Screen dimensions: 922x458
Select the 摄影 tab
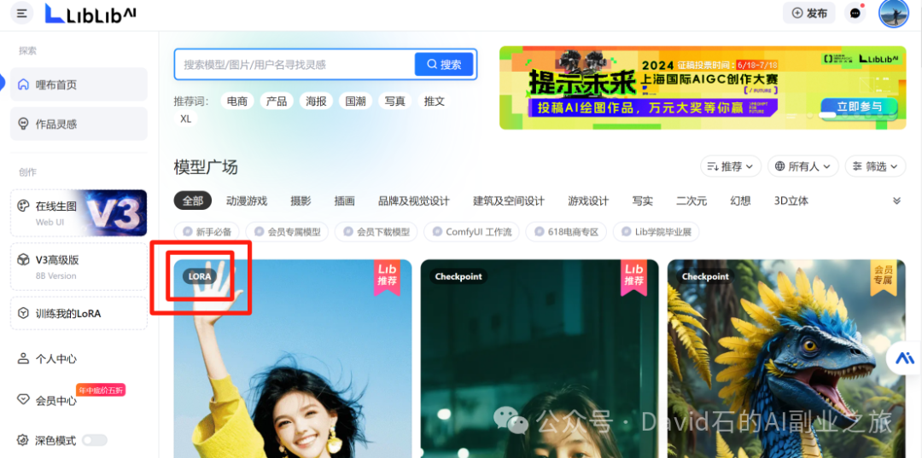301,200
